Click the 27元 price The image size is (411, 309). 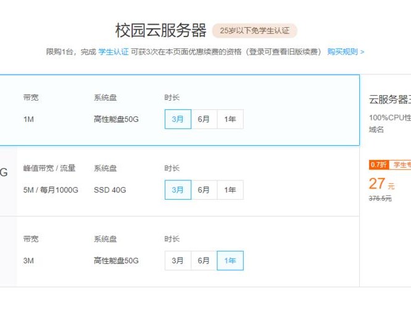pyautogui.click(x=381, y=184)
